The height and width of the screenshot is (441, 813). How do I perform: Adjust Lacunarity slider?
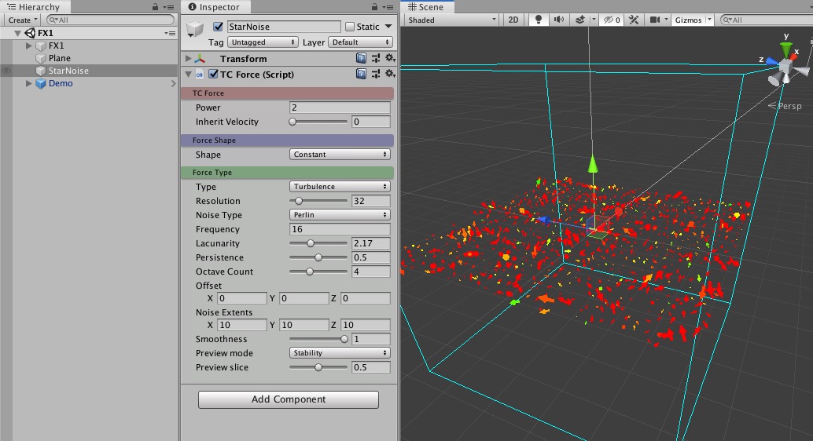318,243
